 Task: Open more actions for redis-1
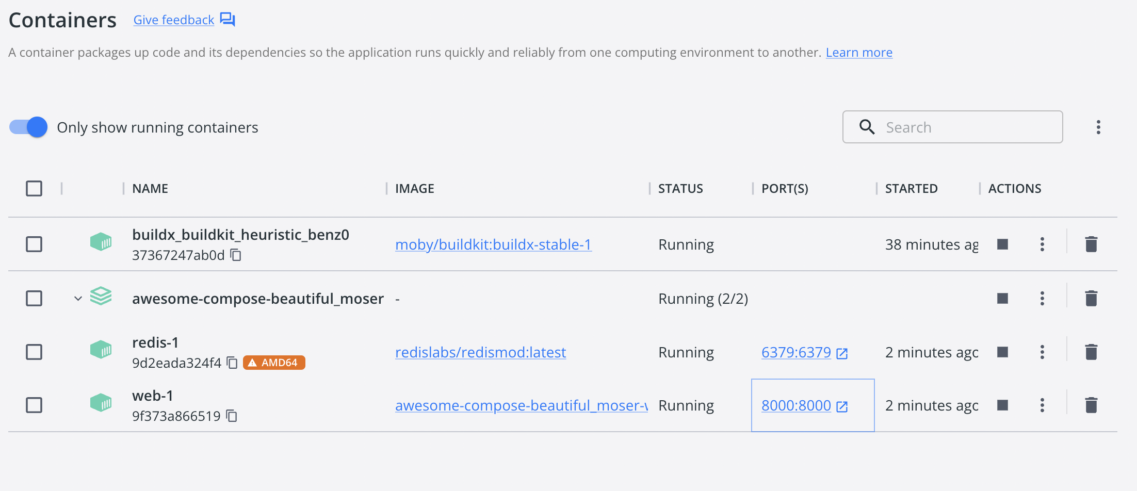1042,352
